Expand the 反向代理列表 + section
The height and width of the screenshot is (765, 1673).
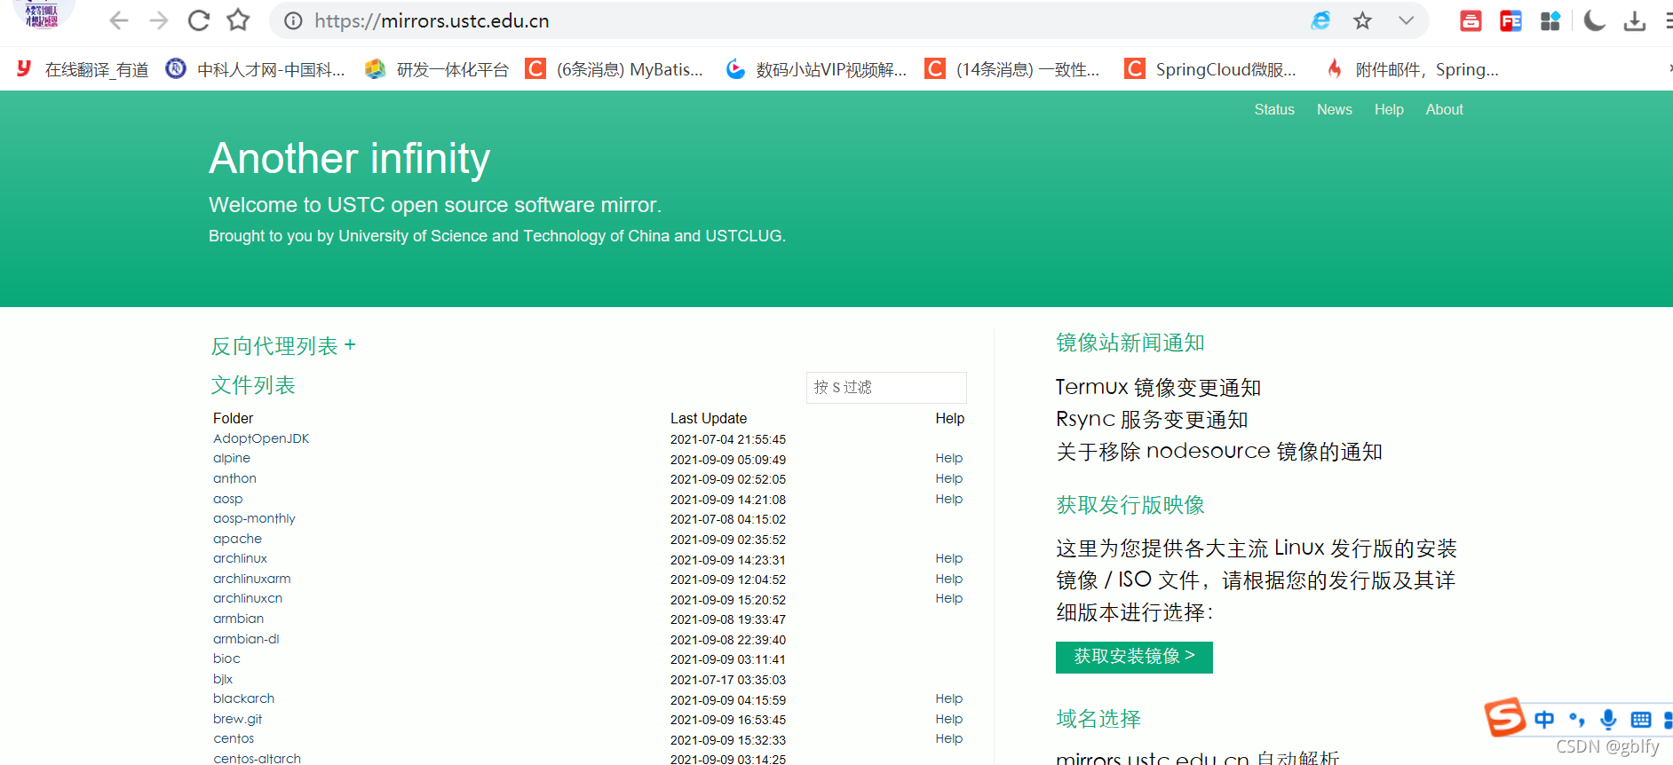pos(283,346)
